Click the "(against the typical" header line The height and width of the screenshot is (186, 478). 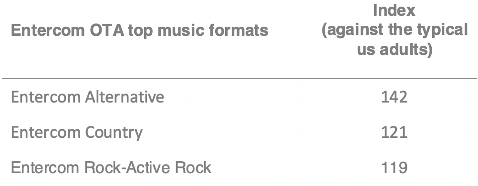395,30
